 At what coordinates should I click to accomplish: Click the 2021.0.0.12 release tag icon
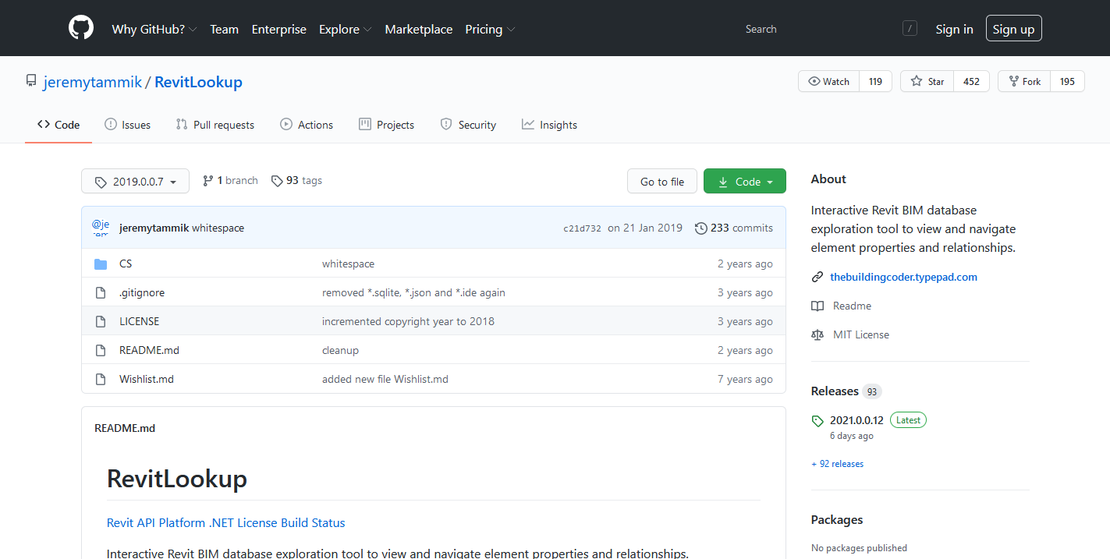pyautogui.click(x=817, y=421)
